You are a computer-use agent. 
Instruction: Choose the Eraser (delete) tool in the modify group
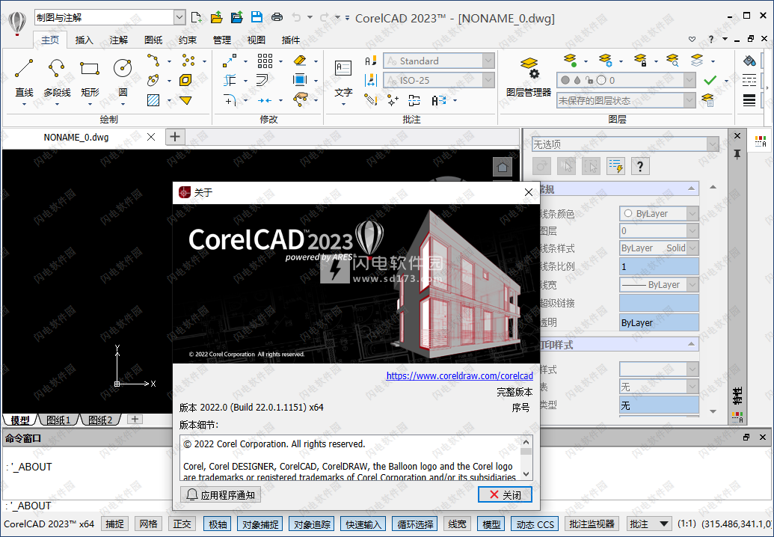[300, 61]
